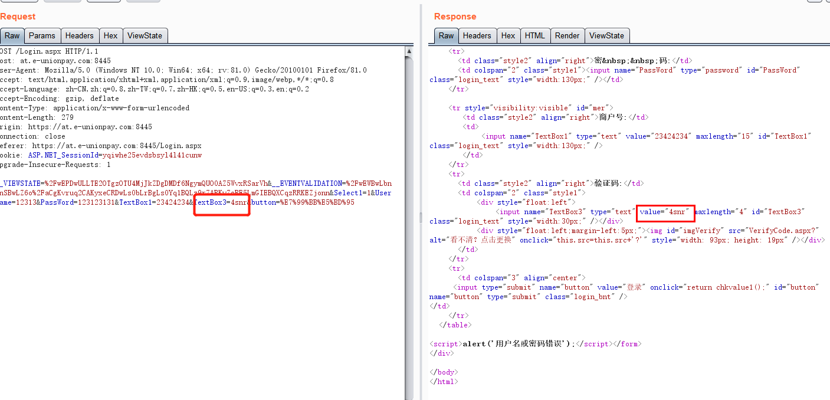Click the maxlength="15" attribute
The height and width of the screenshot is (400, 830).
tap(723, 136)
